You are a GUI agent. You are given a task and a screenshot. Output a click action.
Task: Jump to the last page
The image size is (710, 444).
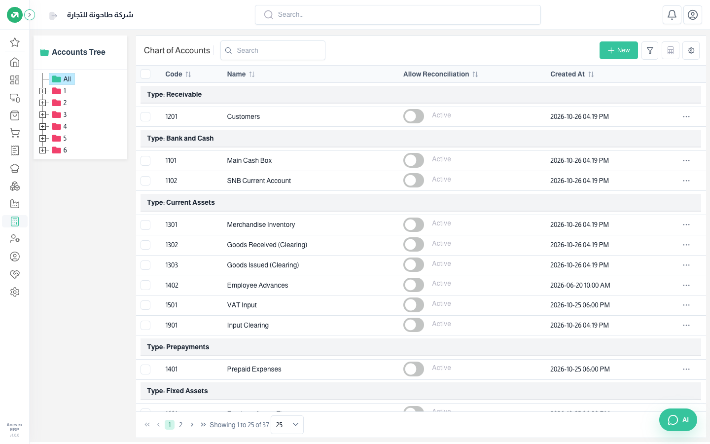203,425
